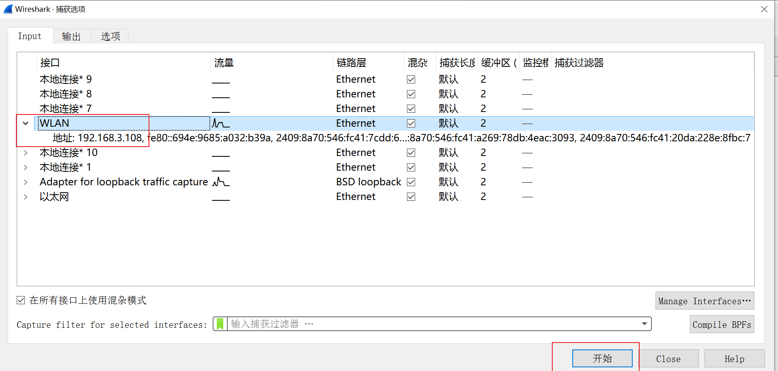778x371 pixels.
Task: Select the 本地连接* 9 interface
Action: pyautogui.click(x=66, y=79)
